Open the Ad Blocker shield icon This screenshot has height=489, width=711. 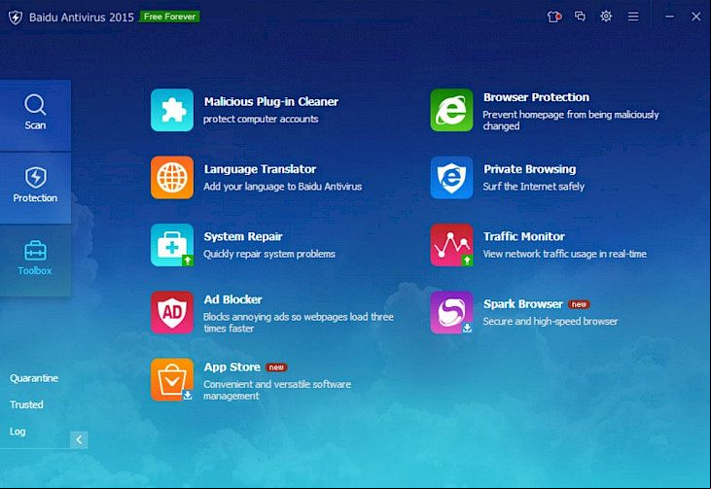tap(172, 313)
